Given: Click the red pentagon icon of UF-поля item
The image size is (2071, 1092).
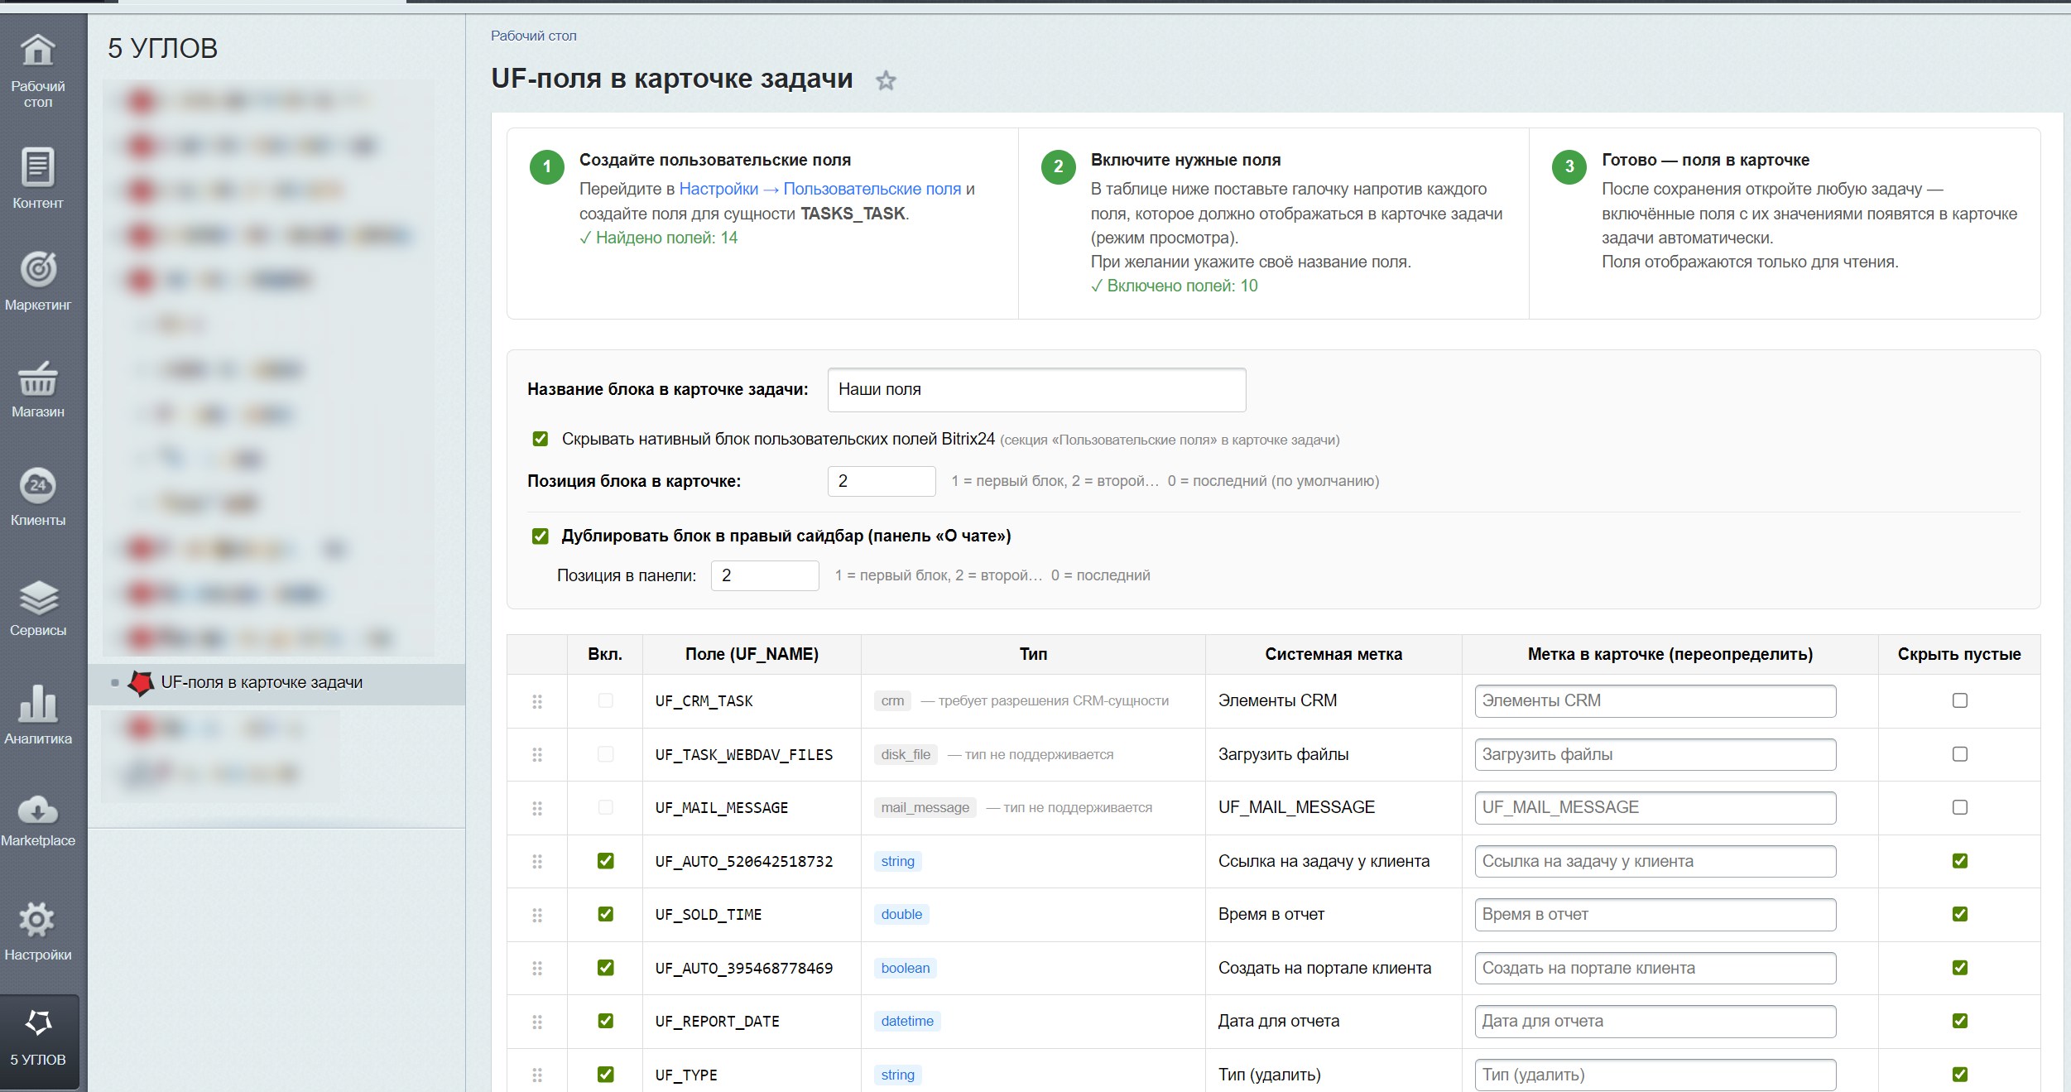Looking at the screenshot, I should click(141, 683).
